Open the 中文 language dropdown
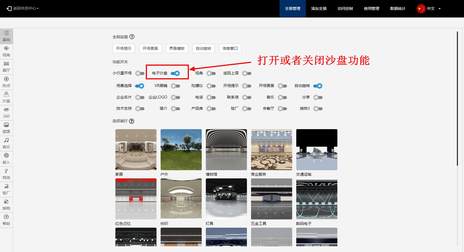 click(429, 8)
